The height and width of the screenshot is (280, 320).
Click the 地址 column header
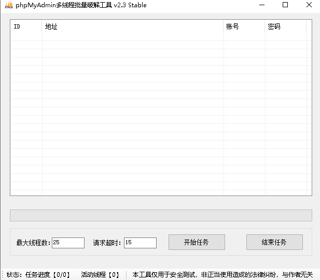point(133,26)
